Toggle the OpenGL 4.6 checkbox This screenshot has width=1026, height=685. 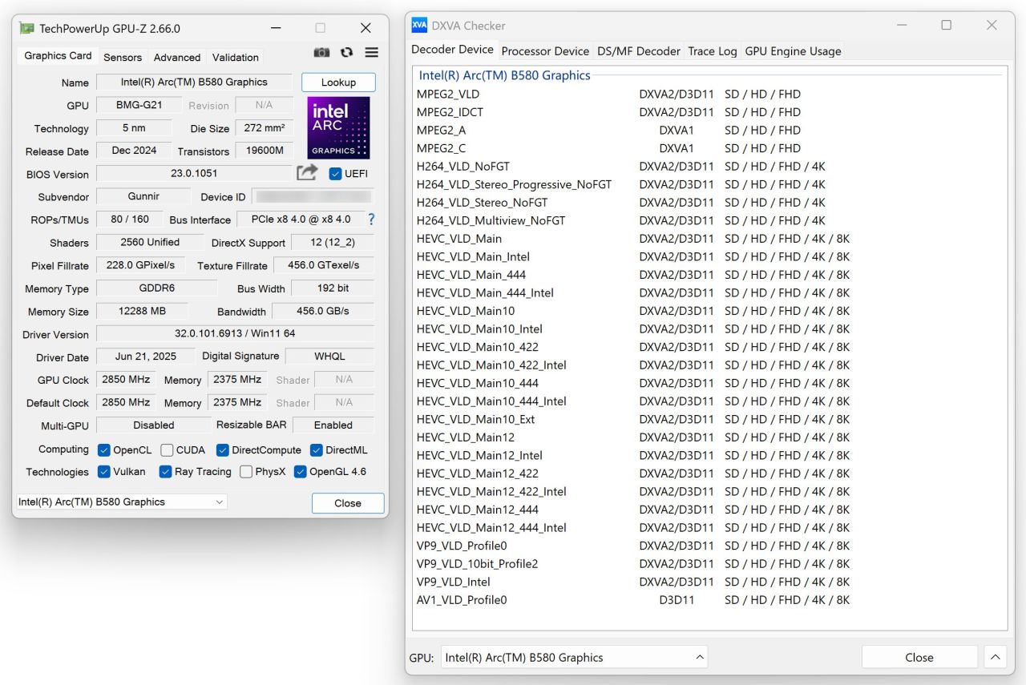coord(301,472)
